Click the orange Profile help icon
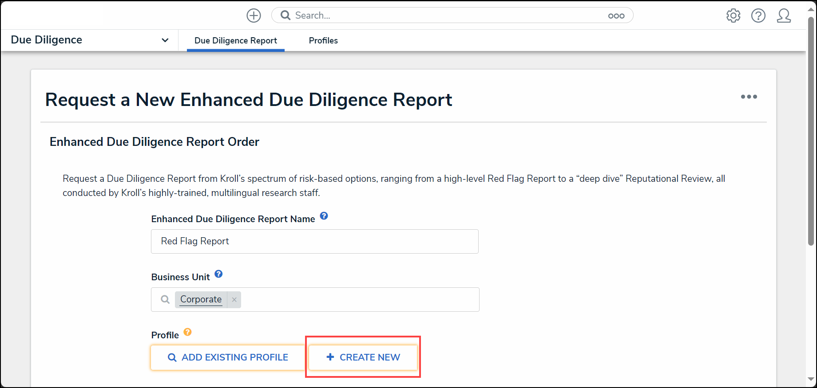Viewport: 817px width, 388px height. pos(187,332)
